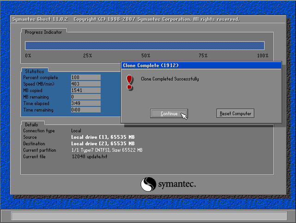Click the Clone Completed Successfully message
This screenshot has height=223, width=296.
pos(170,79)
